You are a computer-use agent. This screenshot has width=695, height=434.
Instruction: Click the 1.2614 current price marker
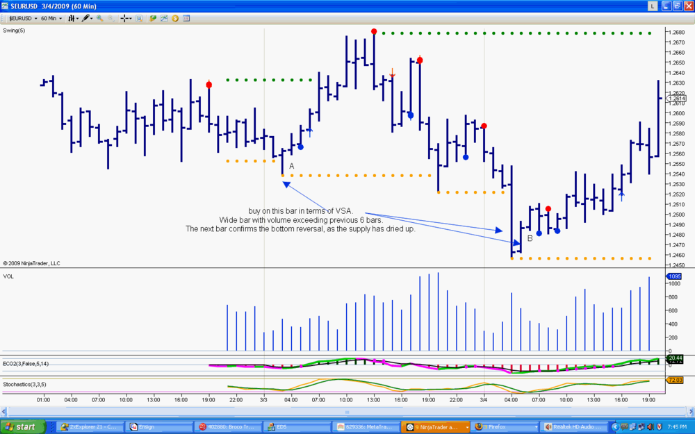pos(677,99)
